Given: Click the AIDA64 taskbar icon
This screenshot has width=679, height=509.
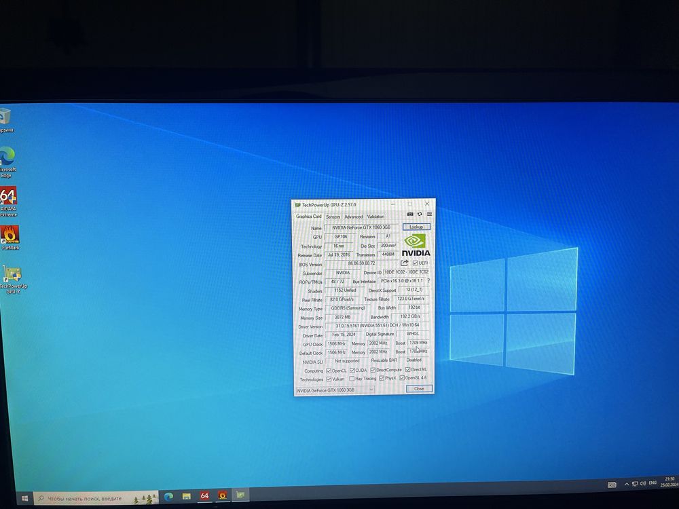Looking at the screenshot, I should [204, 495].
